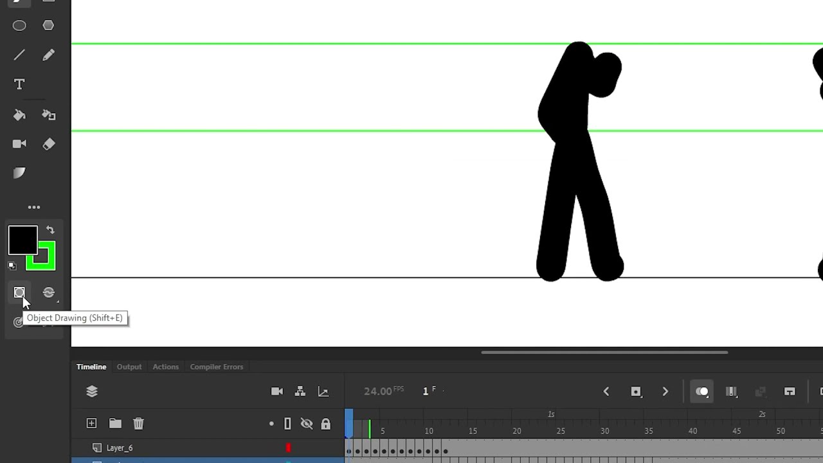The width and height of the screenshot is (823, 463).
Task: Select the Ink Bottle tool
Action: (48, 115)
